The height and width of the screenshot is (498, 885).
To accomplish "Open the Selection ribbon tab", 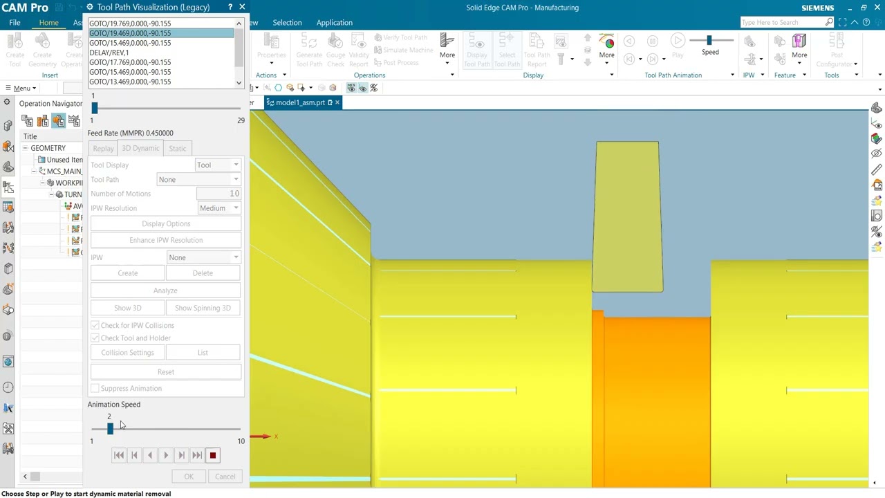I will click(287, 23).
